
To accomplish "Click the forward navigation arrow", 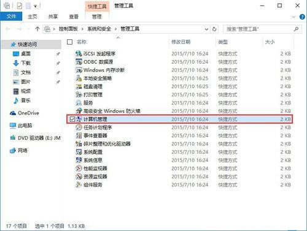I will coord(20,29).
